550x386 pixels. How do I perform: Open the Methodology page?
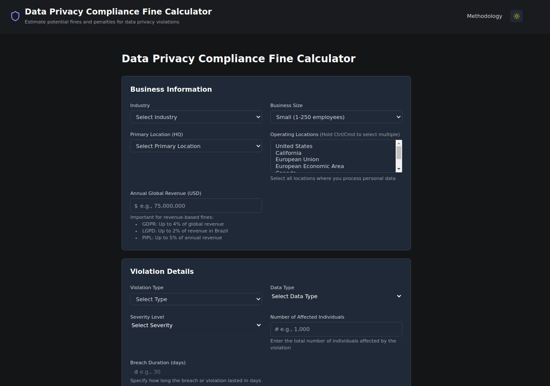pos(484,16)
